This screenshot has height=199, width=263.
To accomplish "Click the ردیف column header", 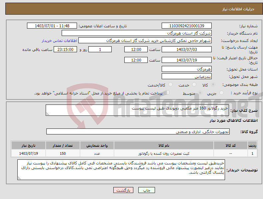I will (252, 145).
